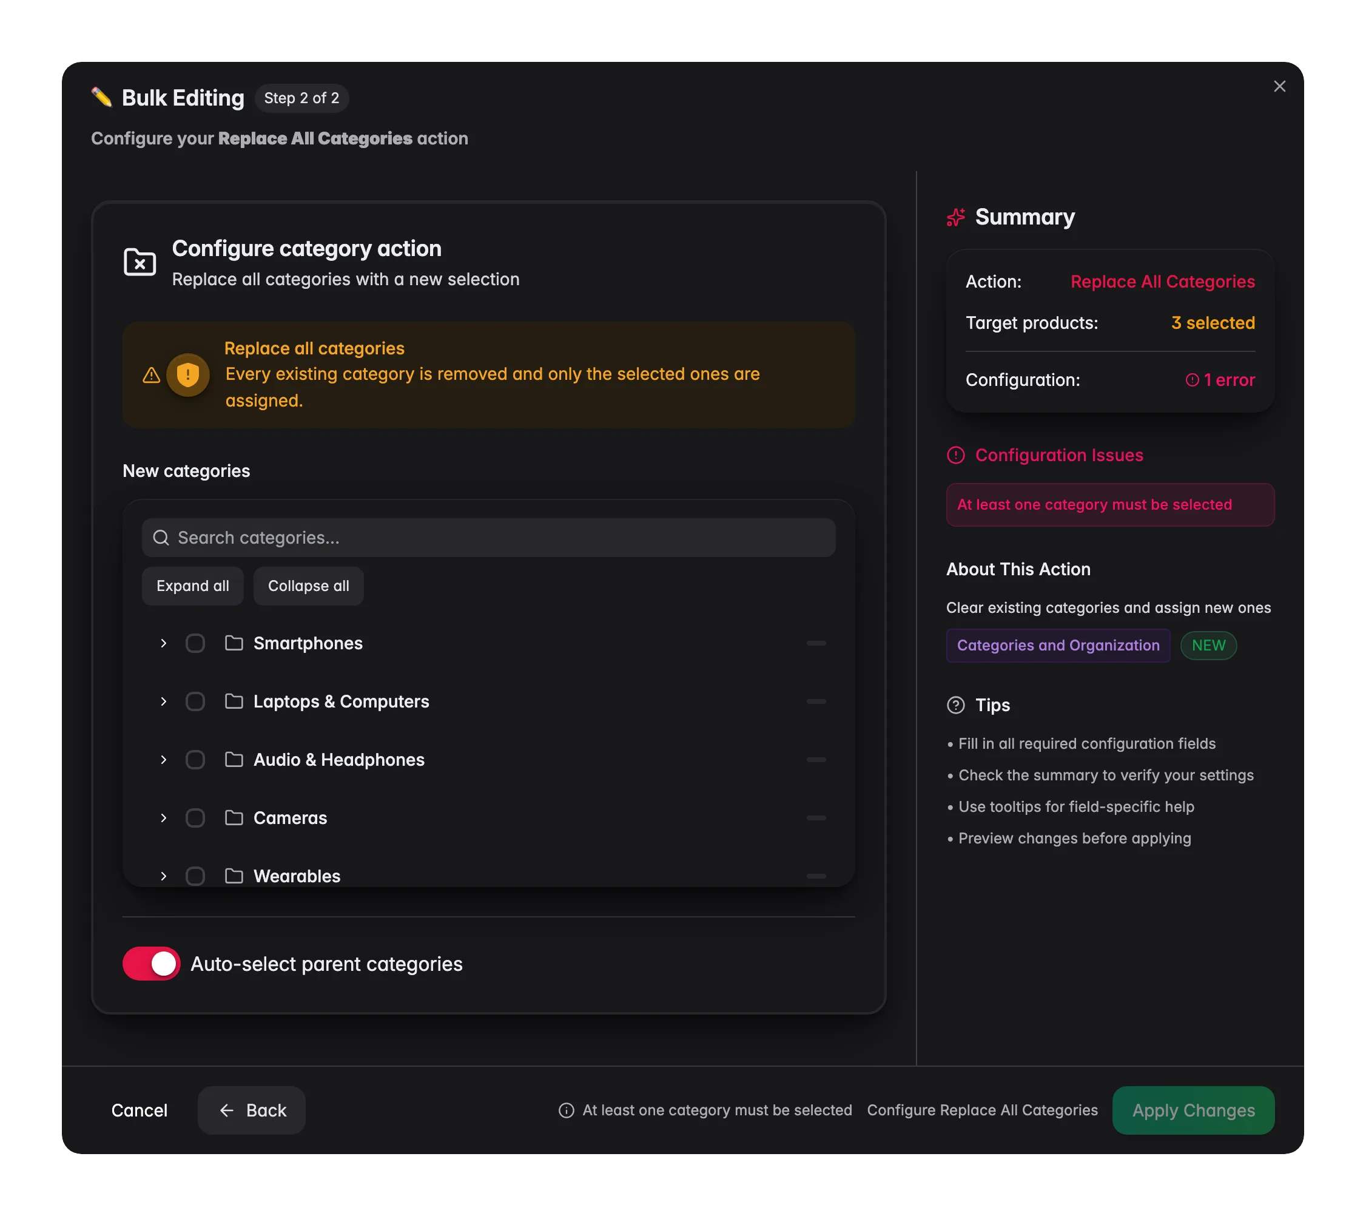Screen dimensions: 1366x1216
Task: Check the Cameras category checkbox
Action: click(x=195, y=817)
